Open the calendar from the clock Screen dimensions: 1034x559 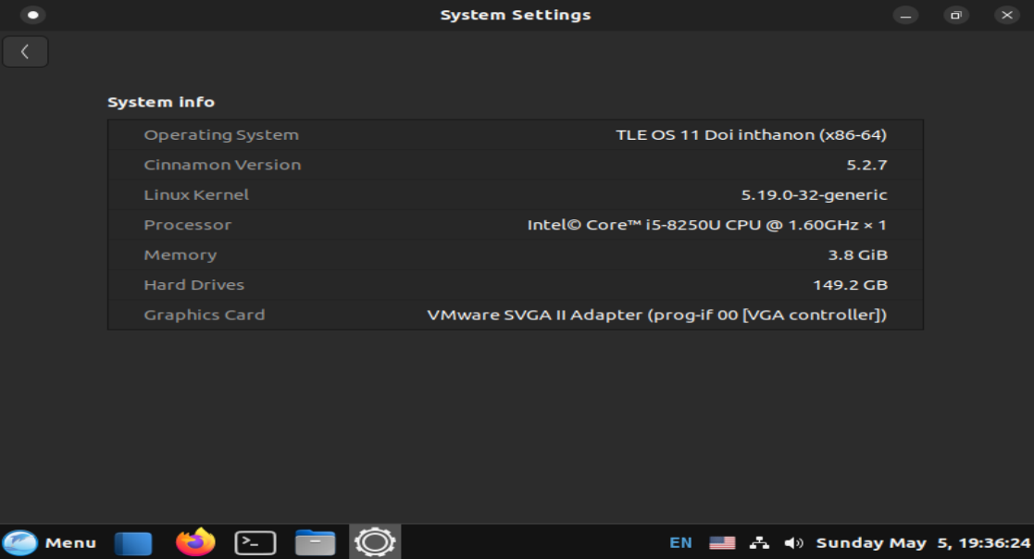tap(923, 542)
